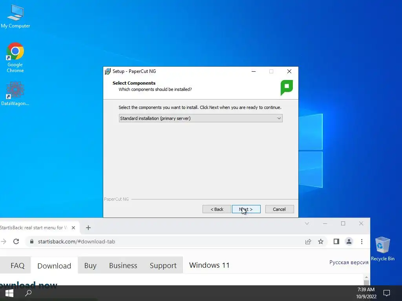Click the PaperCut green logo in setup
Image resolution: width=402 pixels, height=301 pixels.
(x=287, y=87)
